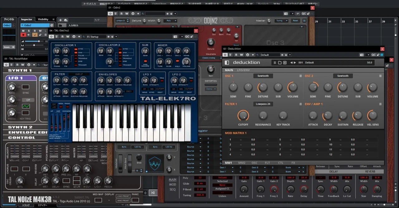Image resolution: width=399 pixels, height=208 pixels.
Task: Open OSC 2 section menu in Deducktion
Action: point(380,76)
